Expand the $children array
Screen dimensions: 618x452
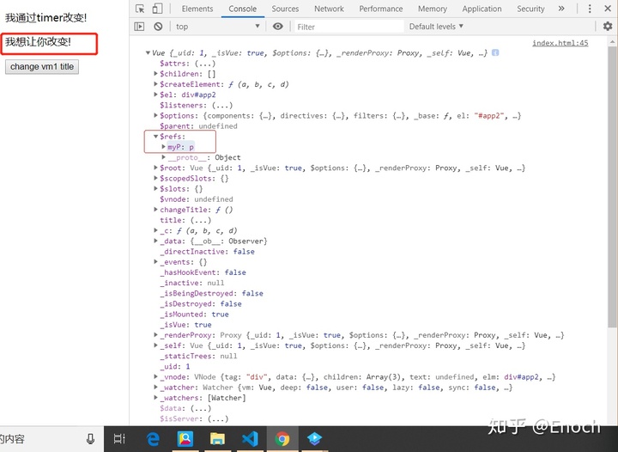[x=155, y=73]
